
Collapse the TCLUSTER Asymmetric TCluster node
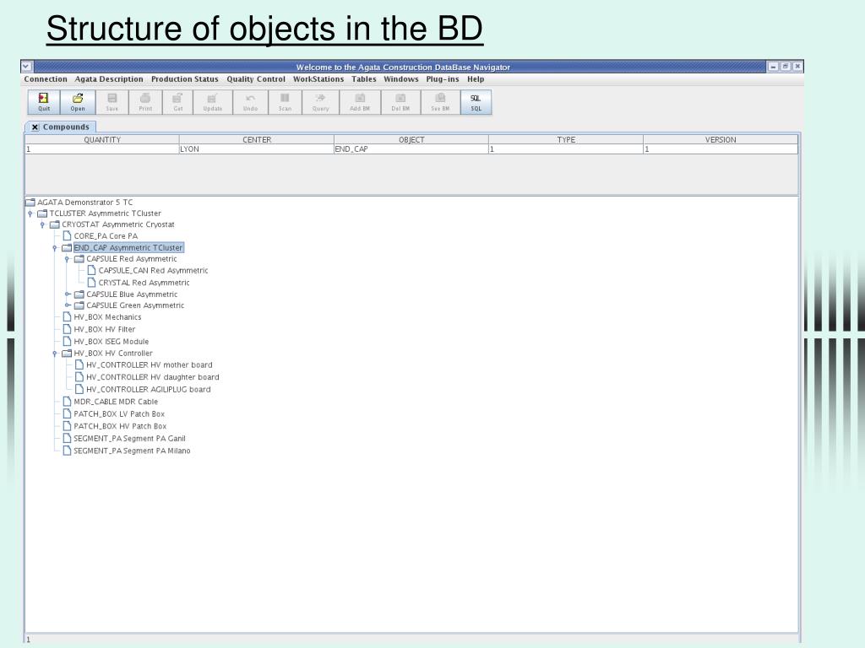(x=30, y=213)
